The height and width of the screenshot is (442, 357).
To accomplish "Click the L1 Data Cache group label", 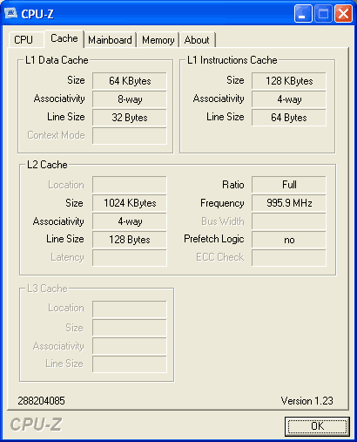I will (57, 60).
